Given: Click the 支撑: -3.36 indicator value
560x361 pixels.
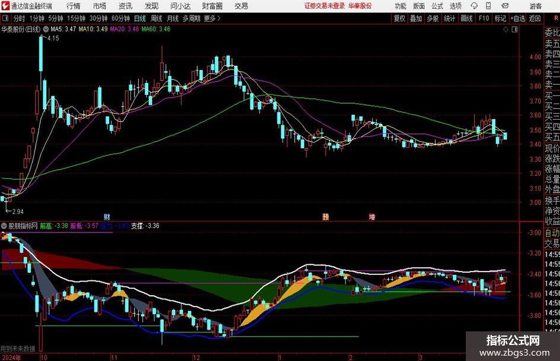Looking at the screenshot, I should 145,226.
